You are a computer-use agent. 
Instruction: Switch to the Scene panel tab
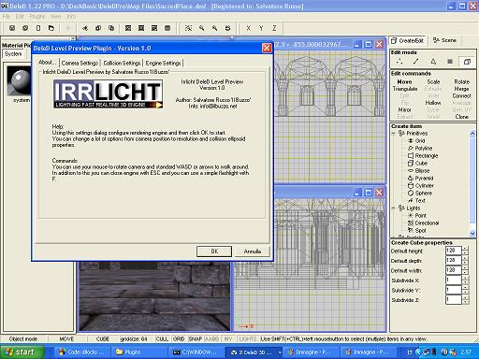(444, 40)
